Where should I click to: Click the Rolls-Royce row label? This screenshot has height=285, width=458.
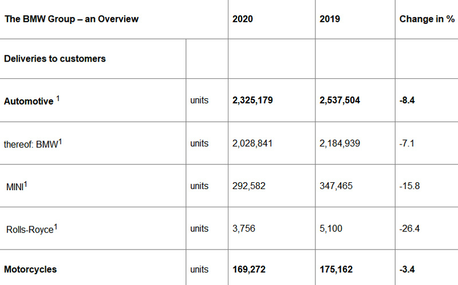click(31, 229)
